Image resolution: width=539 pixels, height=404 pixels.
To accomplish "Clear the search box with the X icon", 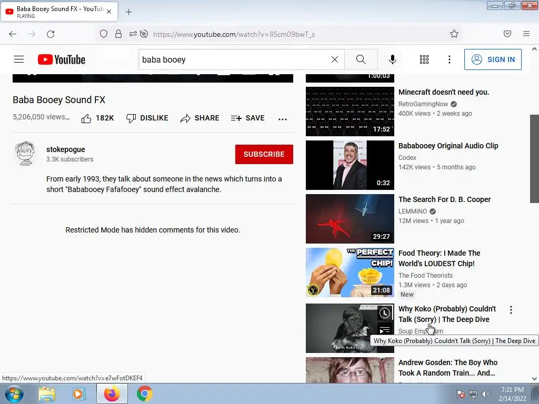I will point(334,59).
